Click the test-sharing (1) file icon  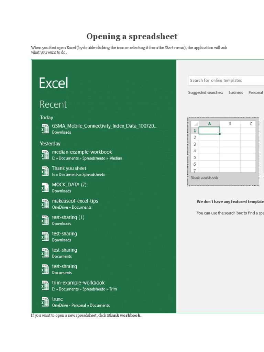pyautogui.click(x=45, y=220)
